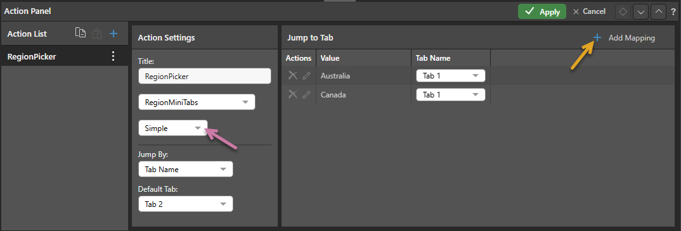Image resolution: width=681 pixels, height=231 pixels.
Task: Add Mapping to Jump to Tab
Action: point(624,38)
